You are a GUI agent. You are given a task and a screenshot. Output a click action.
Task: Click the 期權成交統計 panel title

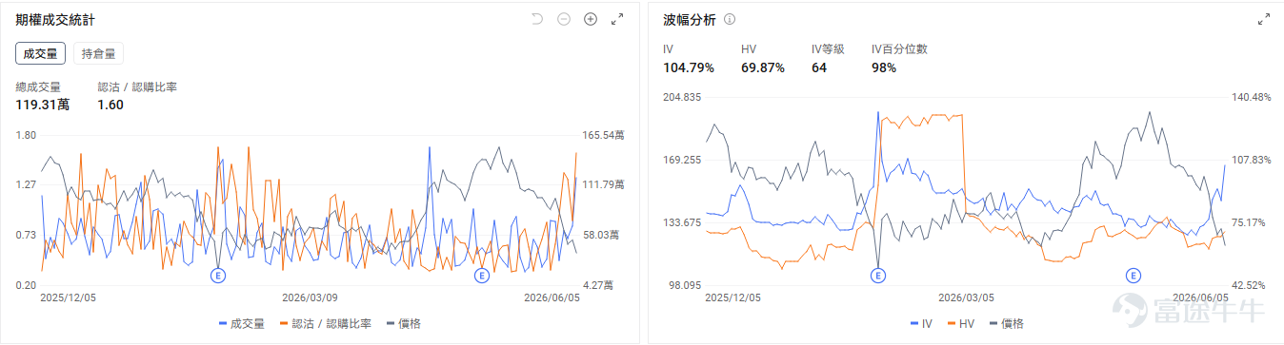pyautogui.click(x=55, y=19)
